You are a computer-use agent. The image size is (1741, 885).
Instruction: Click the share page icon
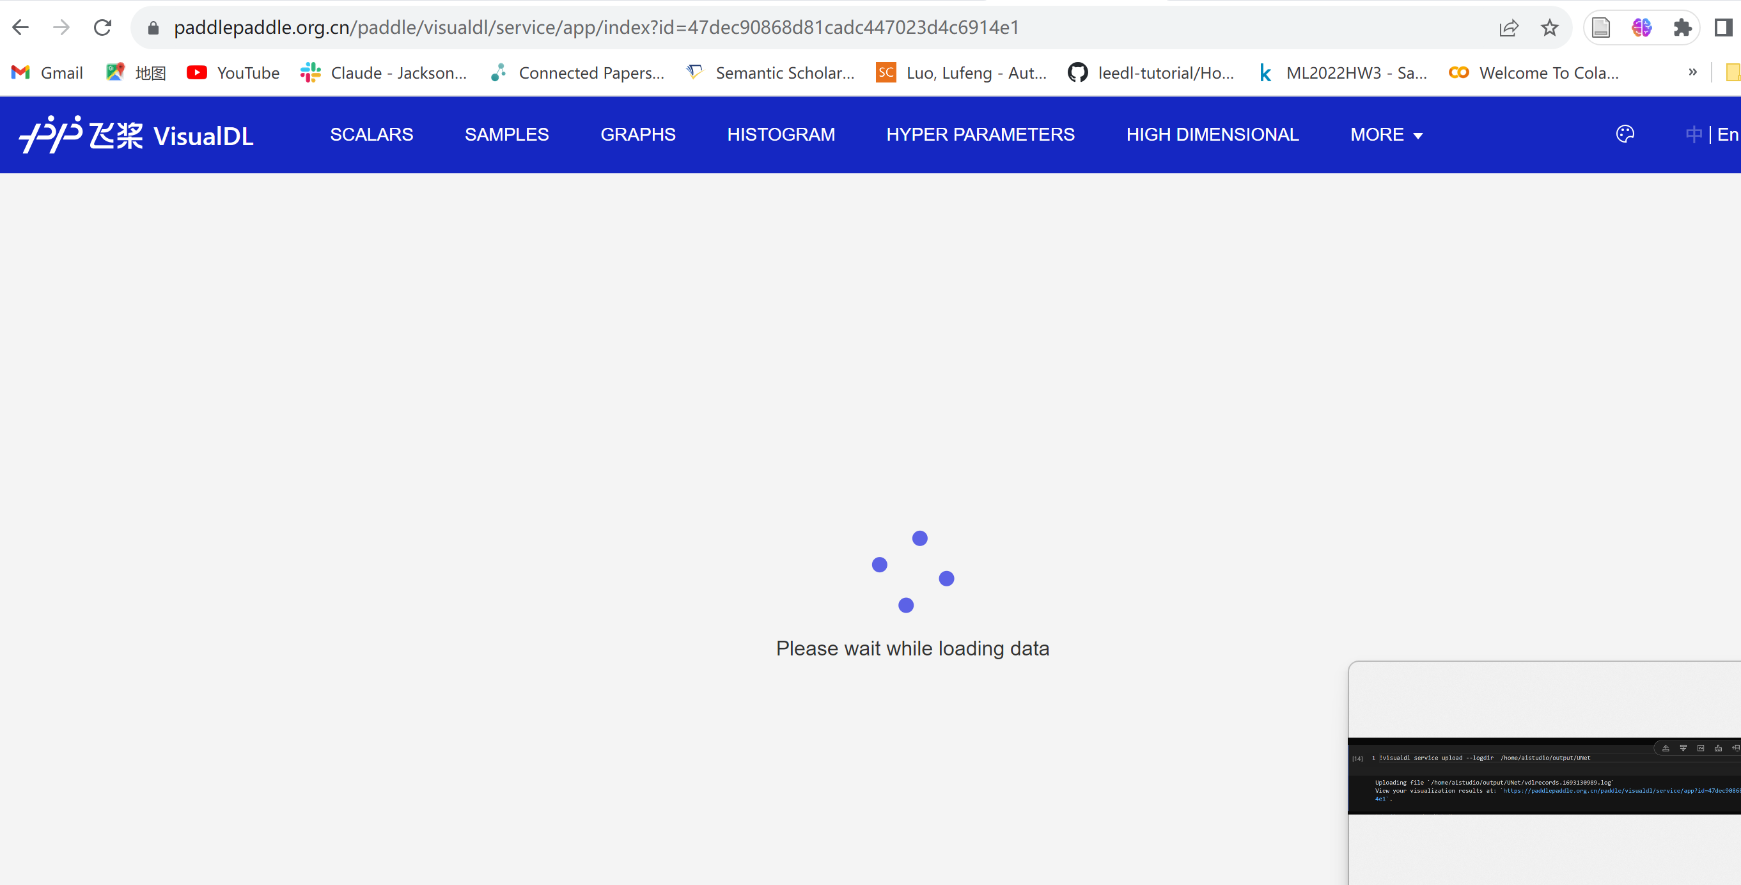click(1508, 27)
